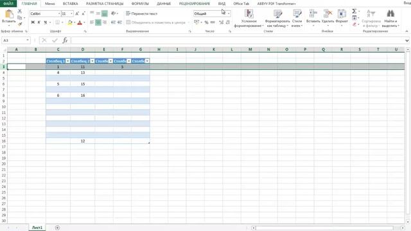Activate the Format Painter brush

(20, 24)
